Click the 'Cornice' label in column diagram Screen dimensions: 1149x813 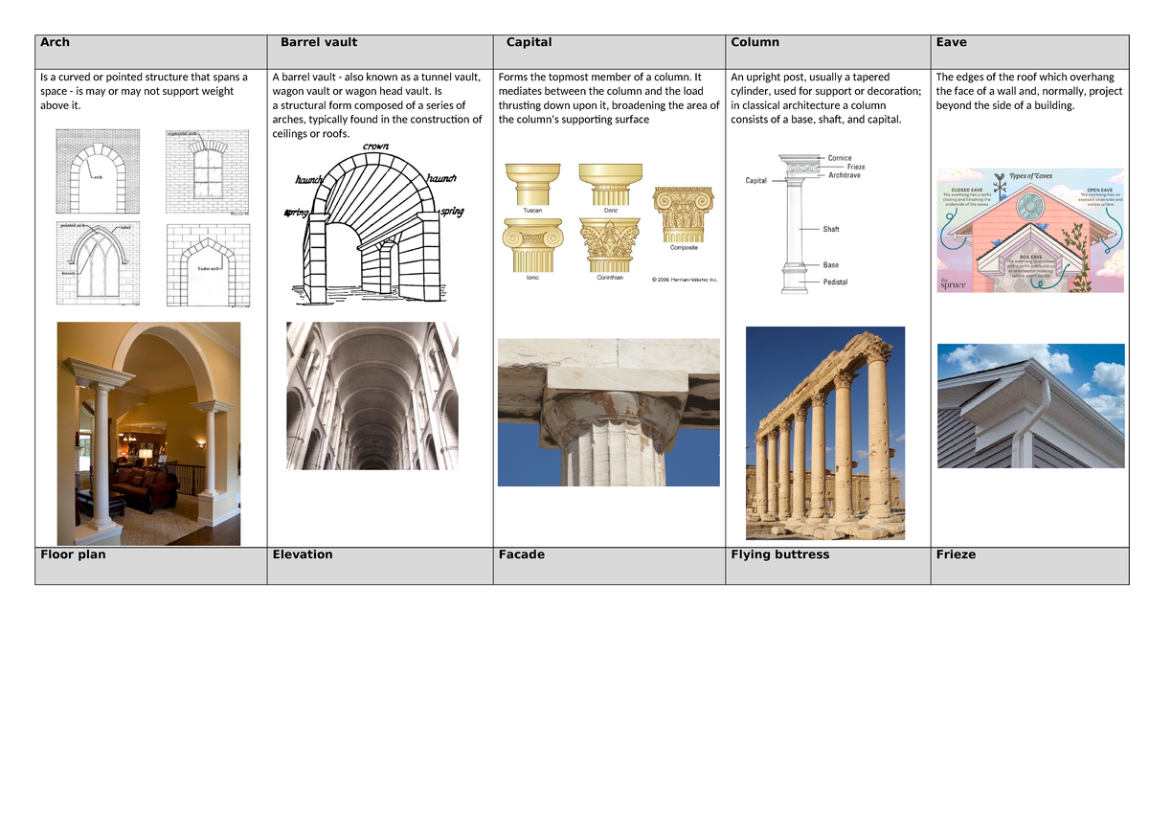(x=840, y=158)
